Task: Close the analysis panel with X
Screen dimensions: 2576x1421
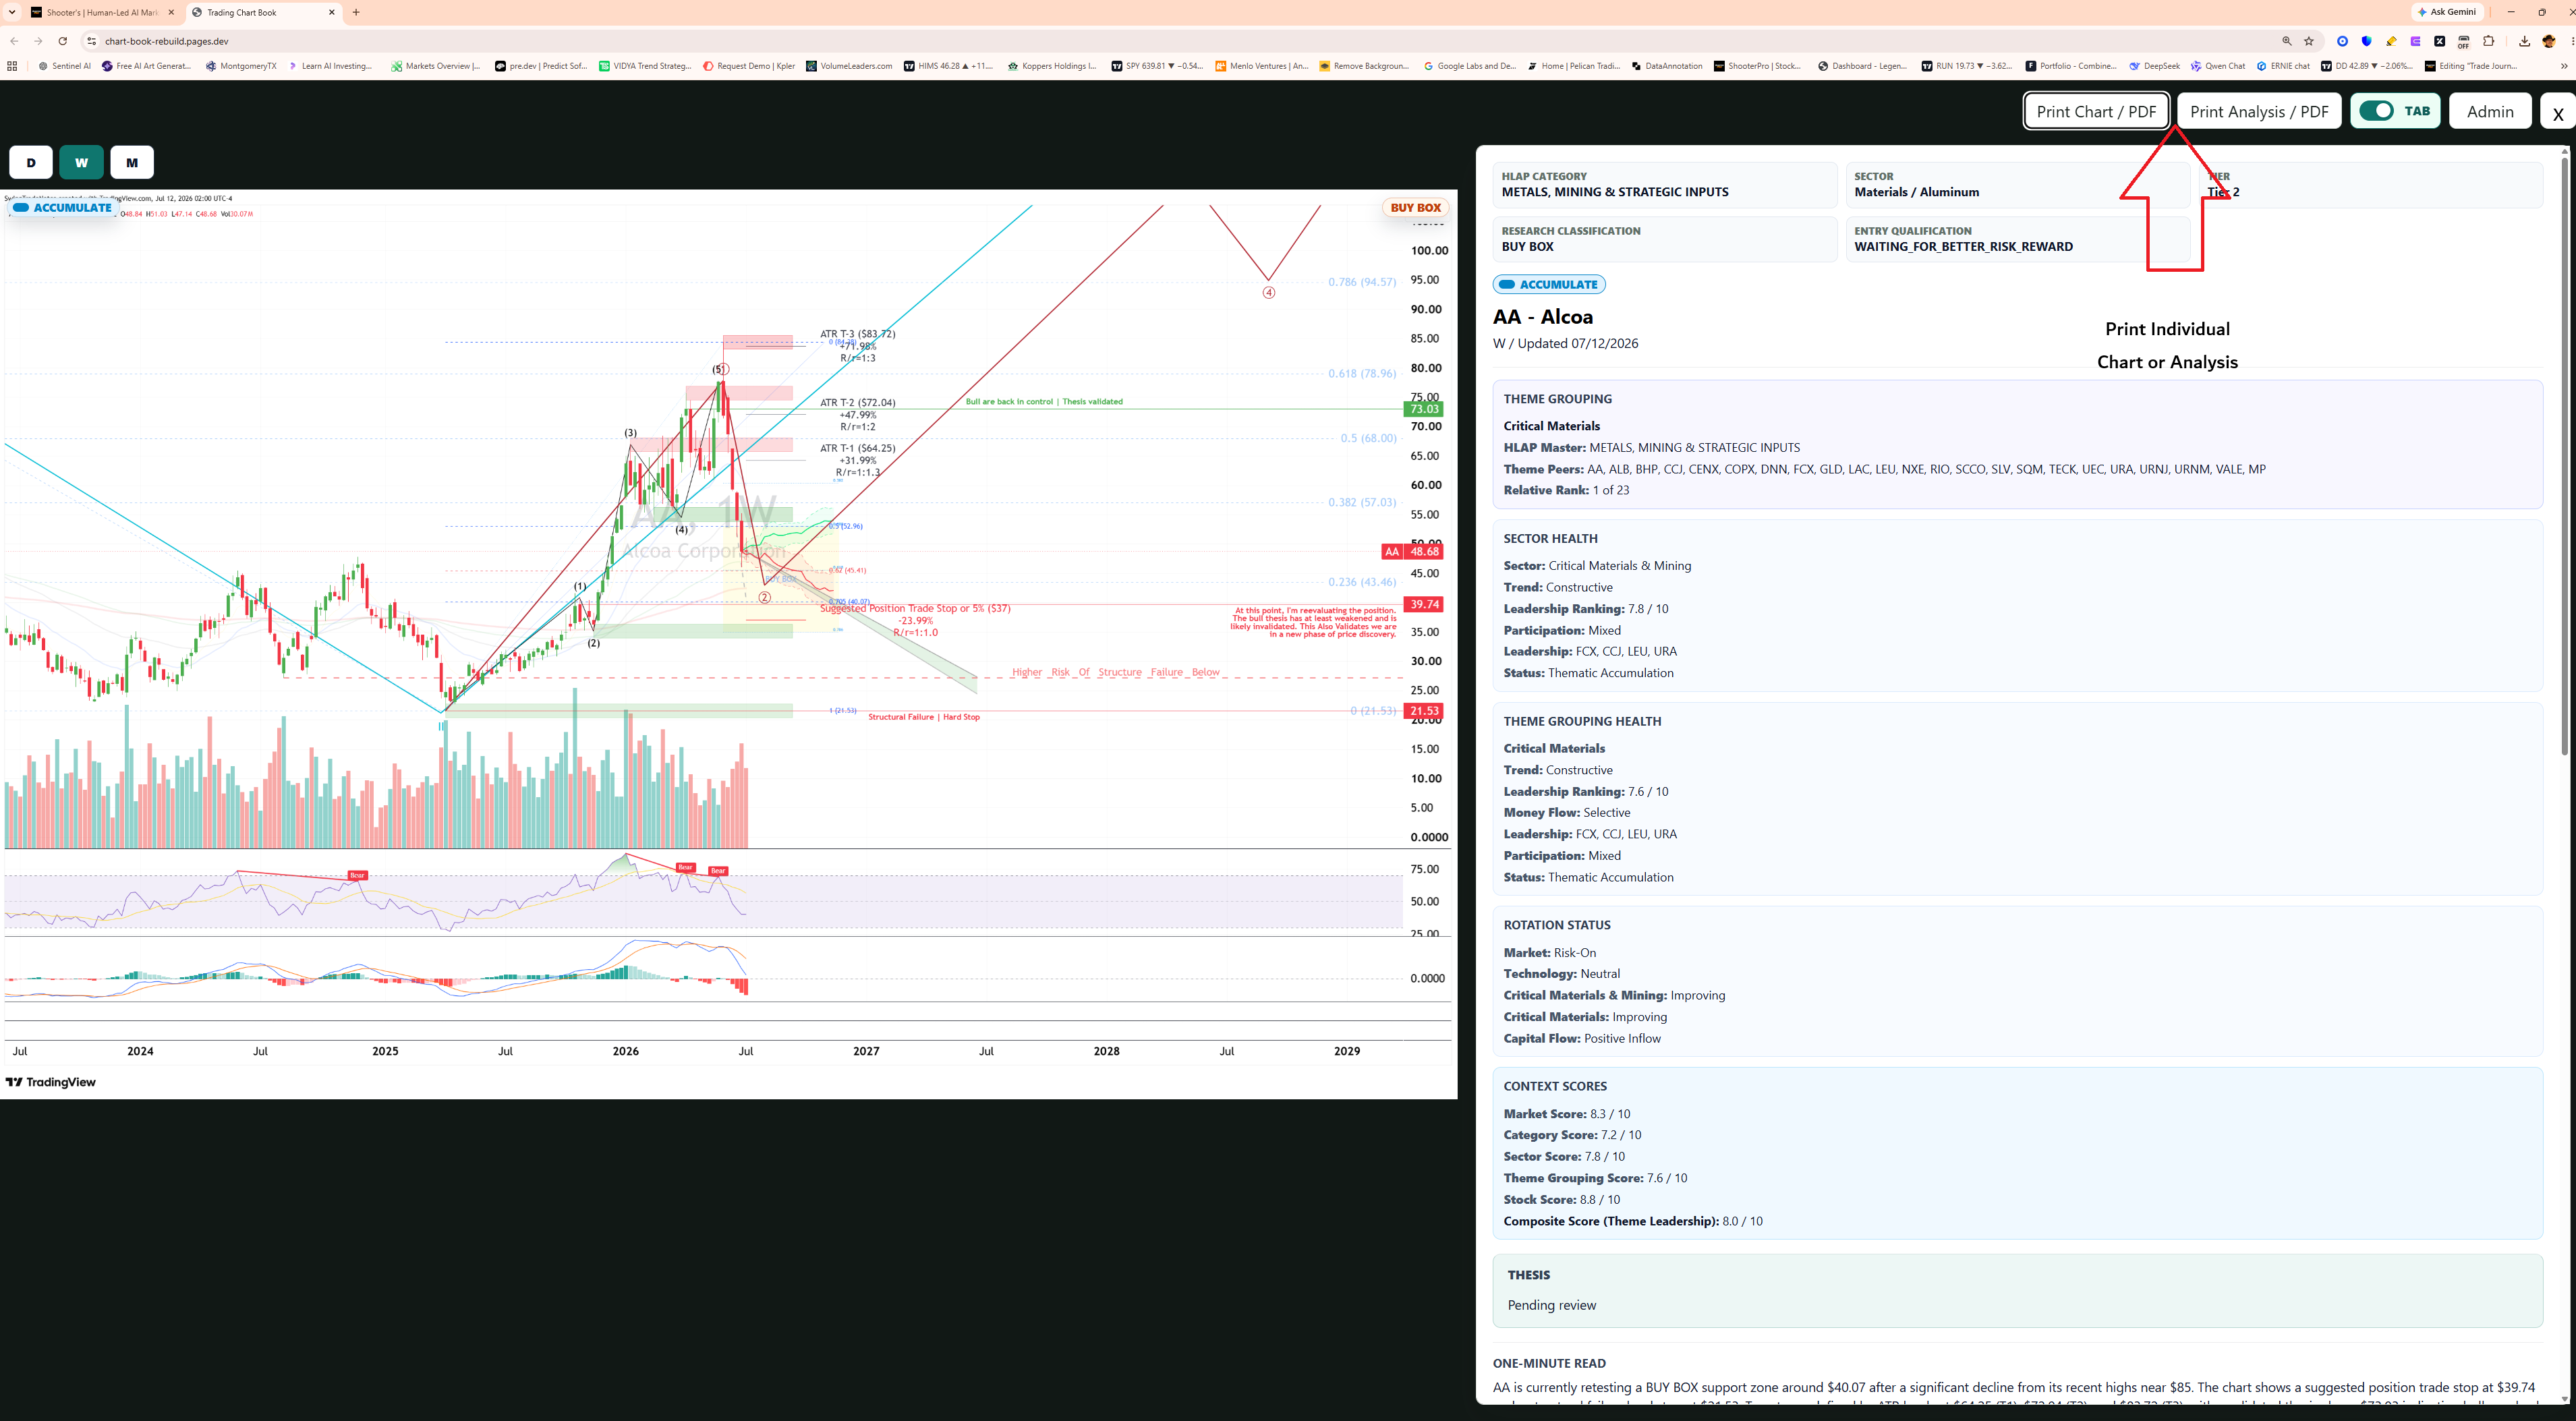Action: point(2558,112)
